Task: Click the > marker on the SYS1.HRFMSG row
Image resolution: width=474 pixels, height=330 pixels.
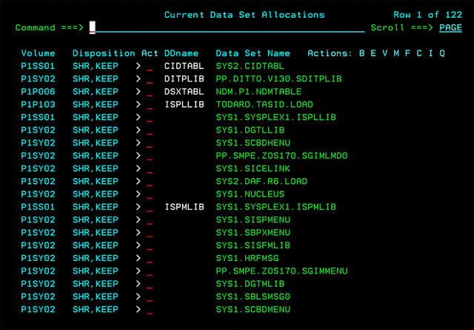Action: point(138,258)
